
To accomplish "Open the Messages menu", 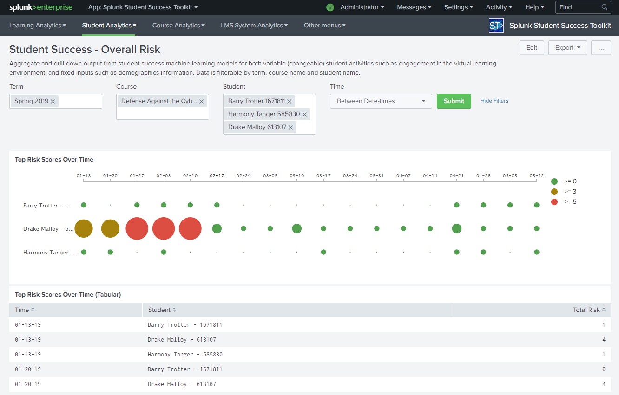I will click(x=414, y=7).
